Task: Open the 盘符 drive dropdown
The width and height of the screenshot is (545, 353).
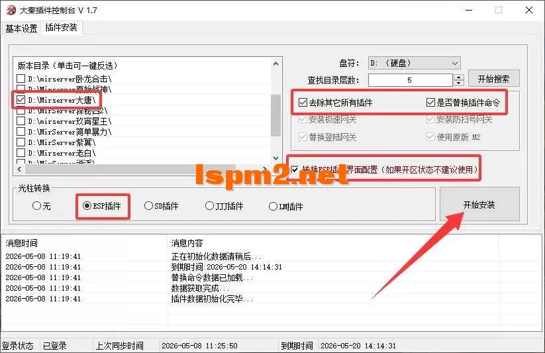Action: [x=414, y=64]
